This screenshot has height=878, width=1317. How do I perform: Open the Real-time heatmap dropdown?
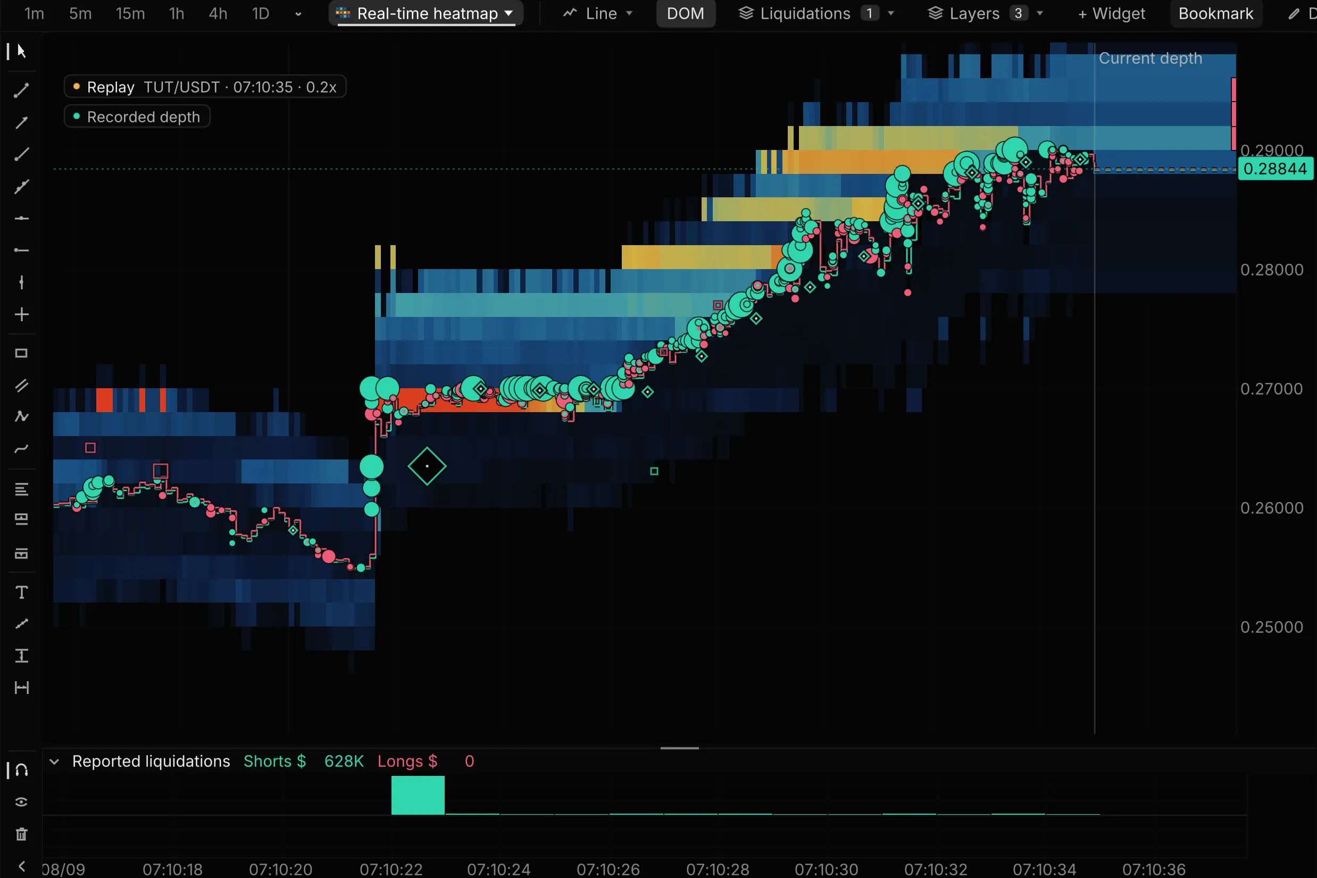click(426, 13)
